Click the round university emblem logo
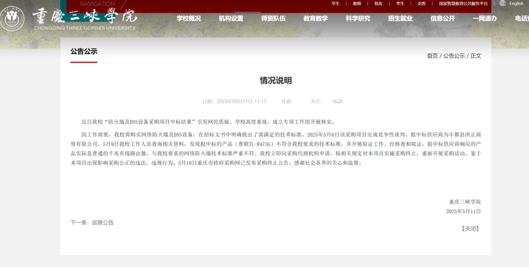The image size is (529, 267). point(12,19)
